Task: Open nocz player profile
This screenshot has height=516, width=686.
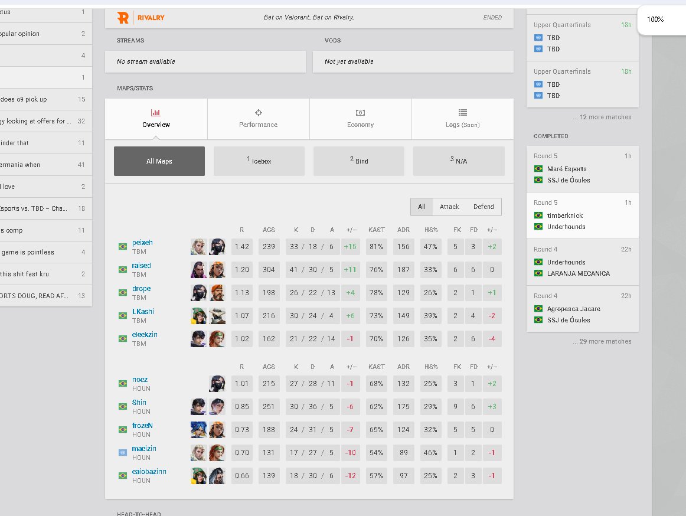Action: pyautogui.click(x=140, y=380)
